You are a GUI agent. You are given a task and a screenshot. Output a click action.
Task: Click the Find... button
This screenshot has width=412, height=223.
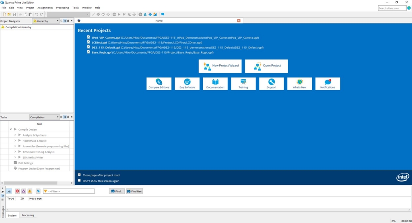(117, 191)
